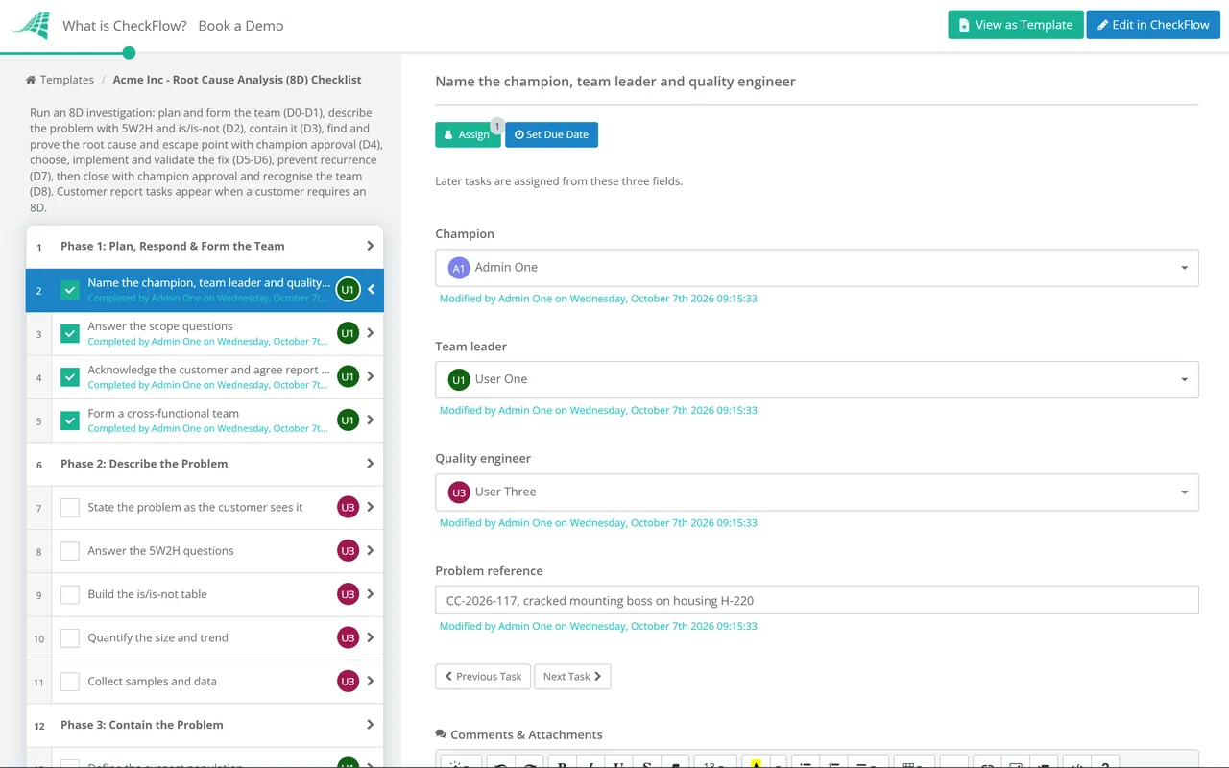The height and width of the screenshot is (768, 1229).
Task: Open task 'Answer the scope questions'
Action: click(x=160, y=326)
